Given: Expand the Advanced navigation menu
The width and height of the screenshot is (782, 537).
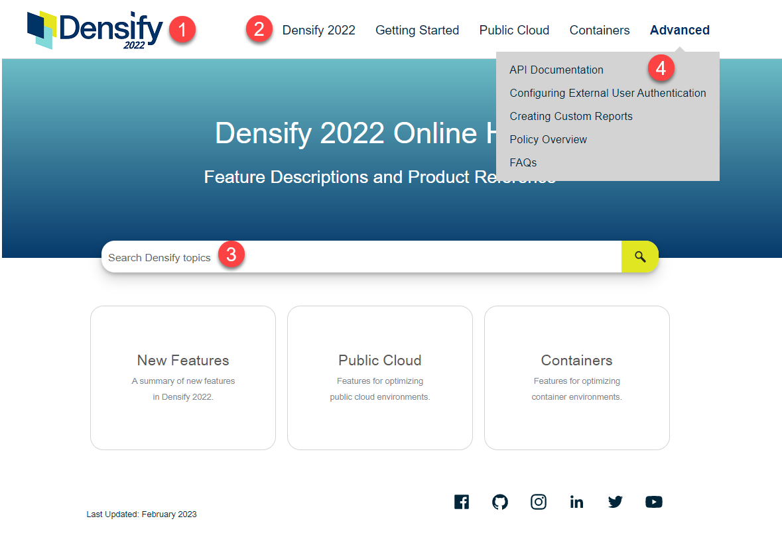Looking at the screenshot, I should [x=679, y=30].
